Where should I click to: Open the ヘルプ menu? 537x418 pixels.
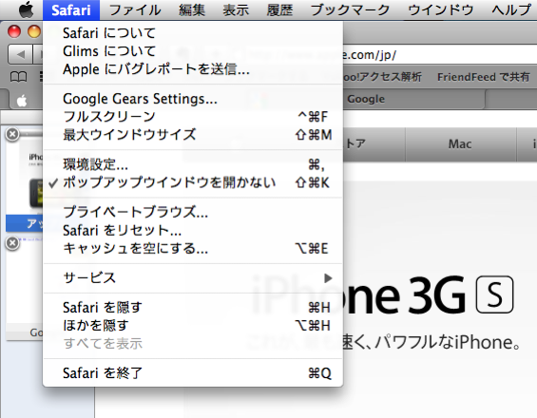[511, 10]
